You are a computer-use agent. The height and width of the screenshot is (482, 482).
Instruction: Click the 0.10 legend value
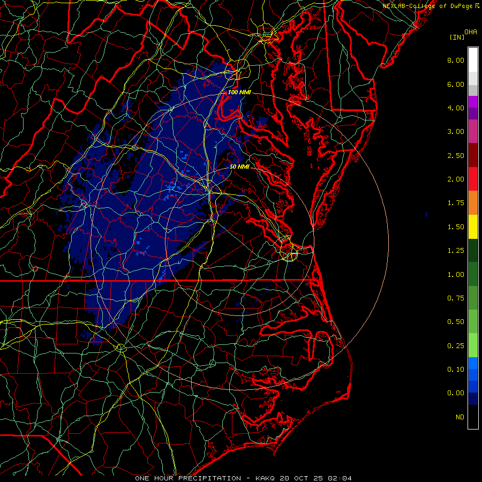click(x=456, y=370)
